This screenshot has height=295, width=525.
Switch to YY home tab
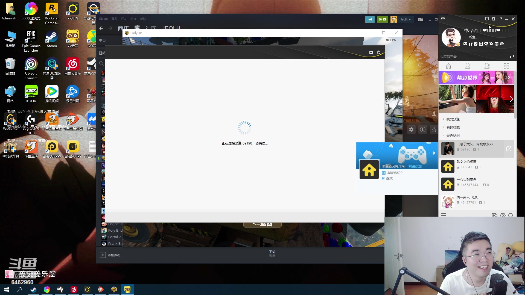click(448, 66)
